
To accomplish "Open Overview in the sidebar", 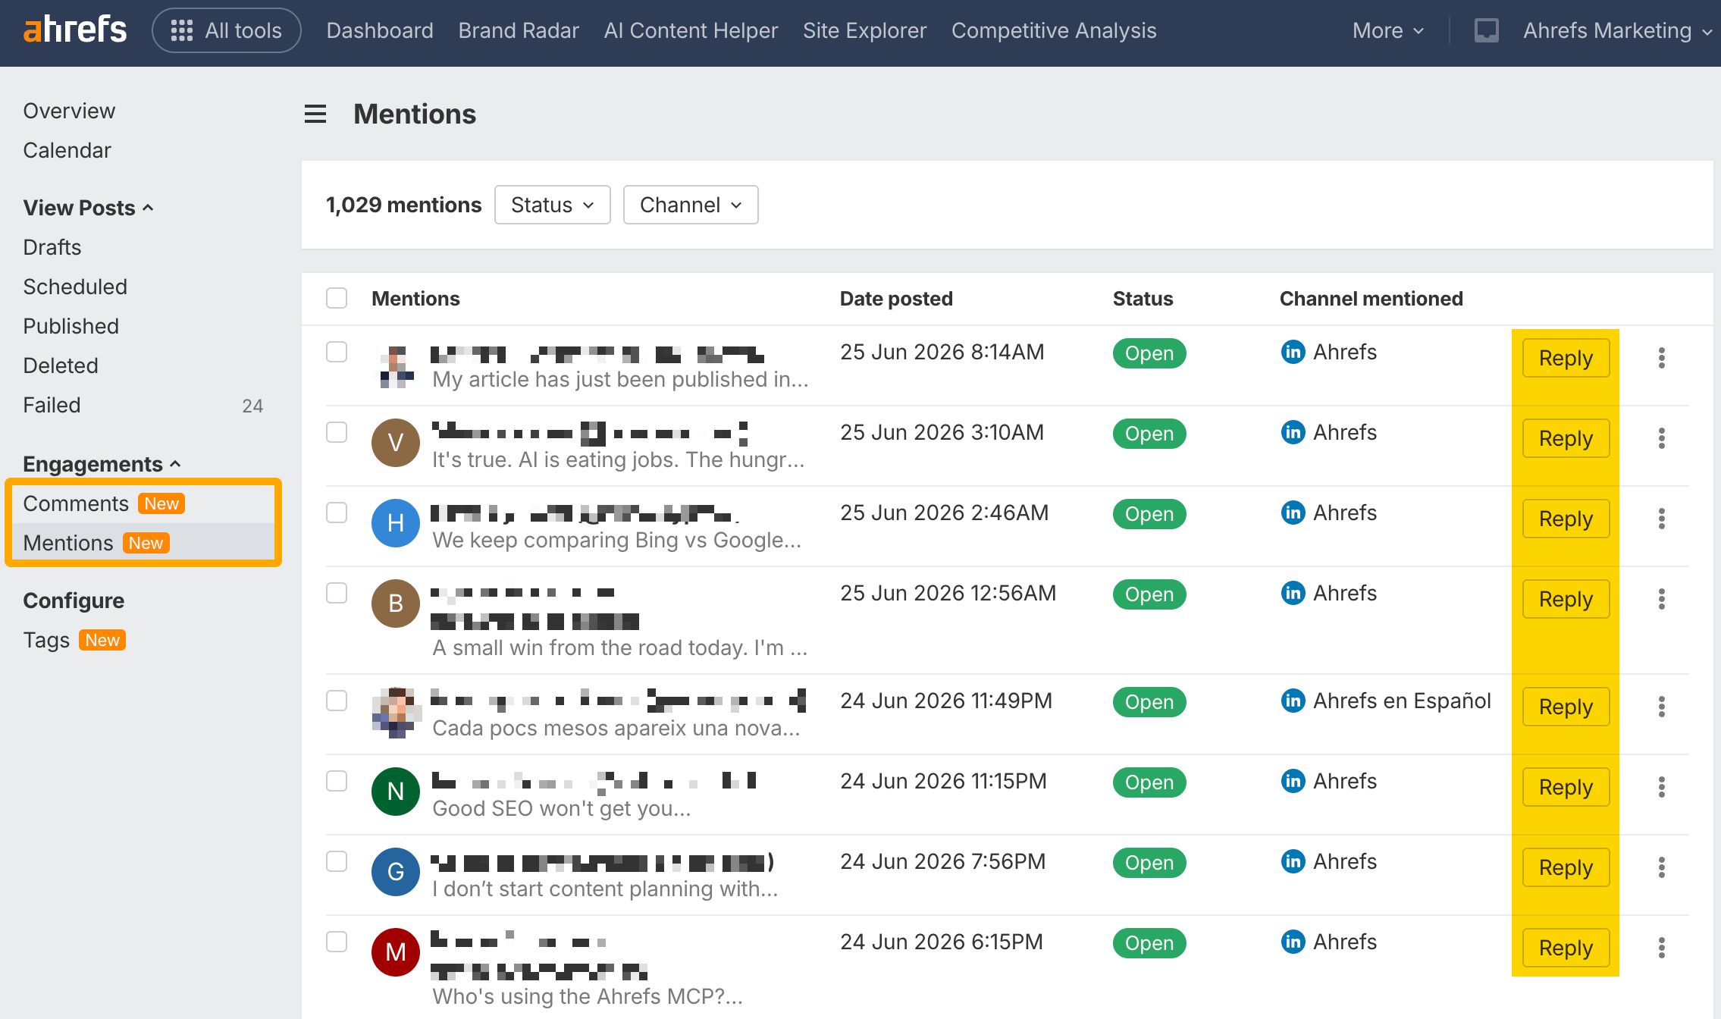I will pyautogui.click(x=69, y=111).
